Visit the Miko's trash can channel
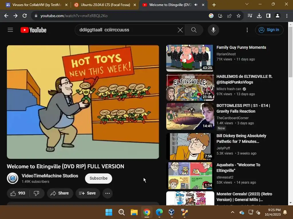Image resolution: width=293 pixels, height=219 pixels. [229, 89]
